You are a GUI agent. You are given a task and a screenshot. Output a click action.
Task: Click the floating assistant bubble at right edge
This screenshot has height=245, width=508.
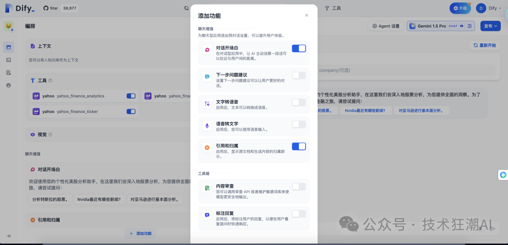pyautogui.click(x=503, y=175)
